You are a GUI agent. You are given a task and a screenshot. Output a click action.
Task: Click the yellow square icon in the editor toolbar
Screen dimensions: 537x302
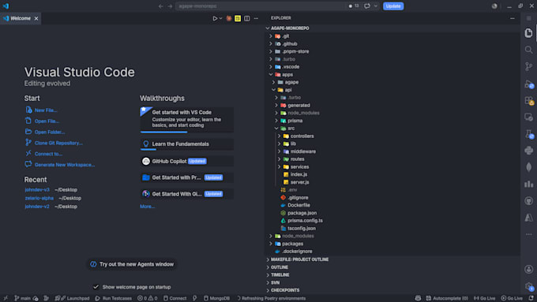click(x=238, y=18)
